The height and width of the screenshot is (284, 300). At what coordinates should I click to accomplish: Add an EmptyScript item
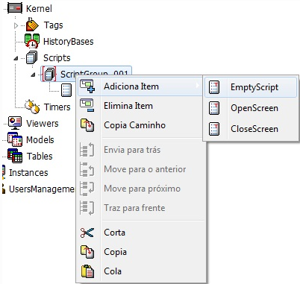(251, 87)
